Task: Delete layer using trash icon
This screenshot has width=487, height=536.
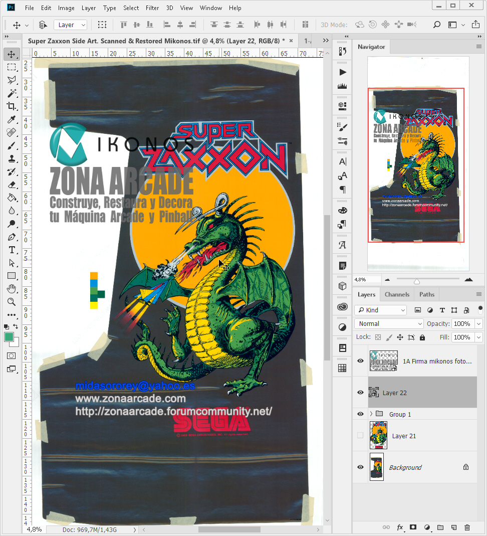Action: 467,527
